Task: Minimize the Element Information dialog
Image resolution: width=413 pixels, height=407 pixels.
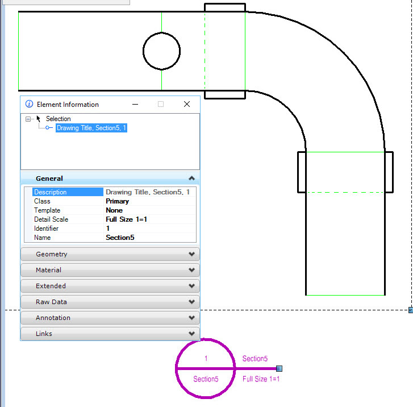Action: coord(135,104)
